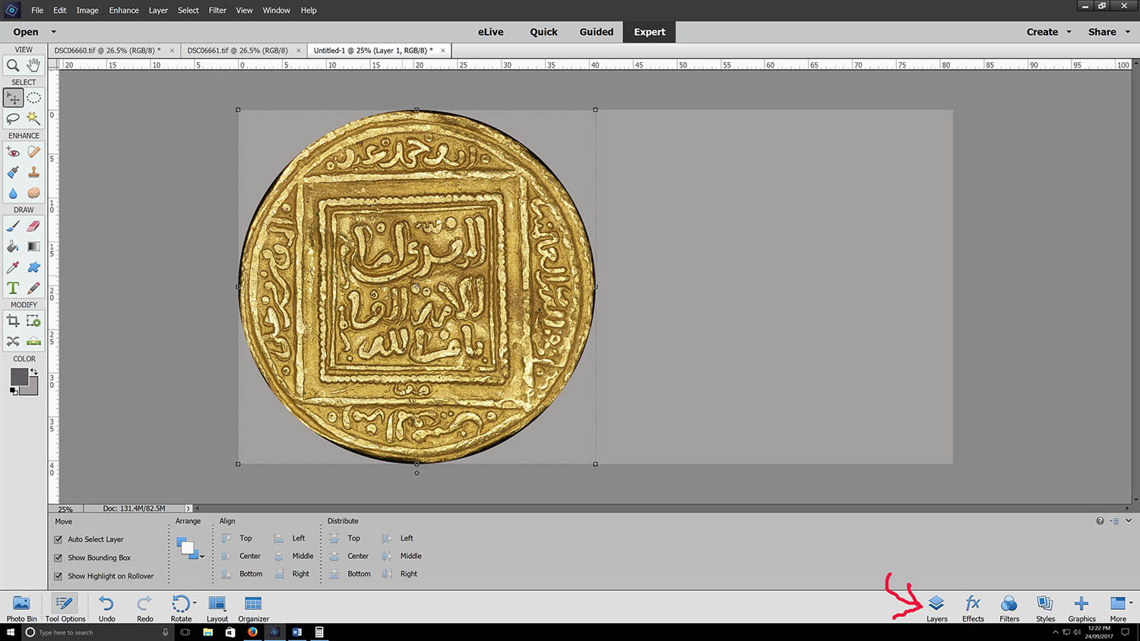Viewport: 1140px width, 641px height.
Task: Pick the Clone Stamp tool
Action: (x=33, y=172)
